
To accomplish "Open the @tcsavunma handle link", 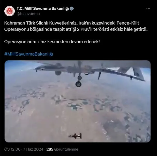I will pos(28,14).
